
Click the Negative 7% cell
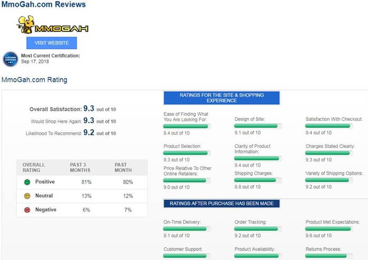click(128, 210)
